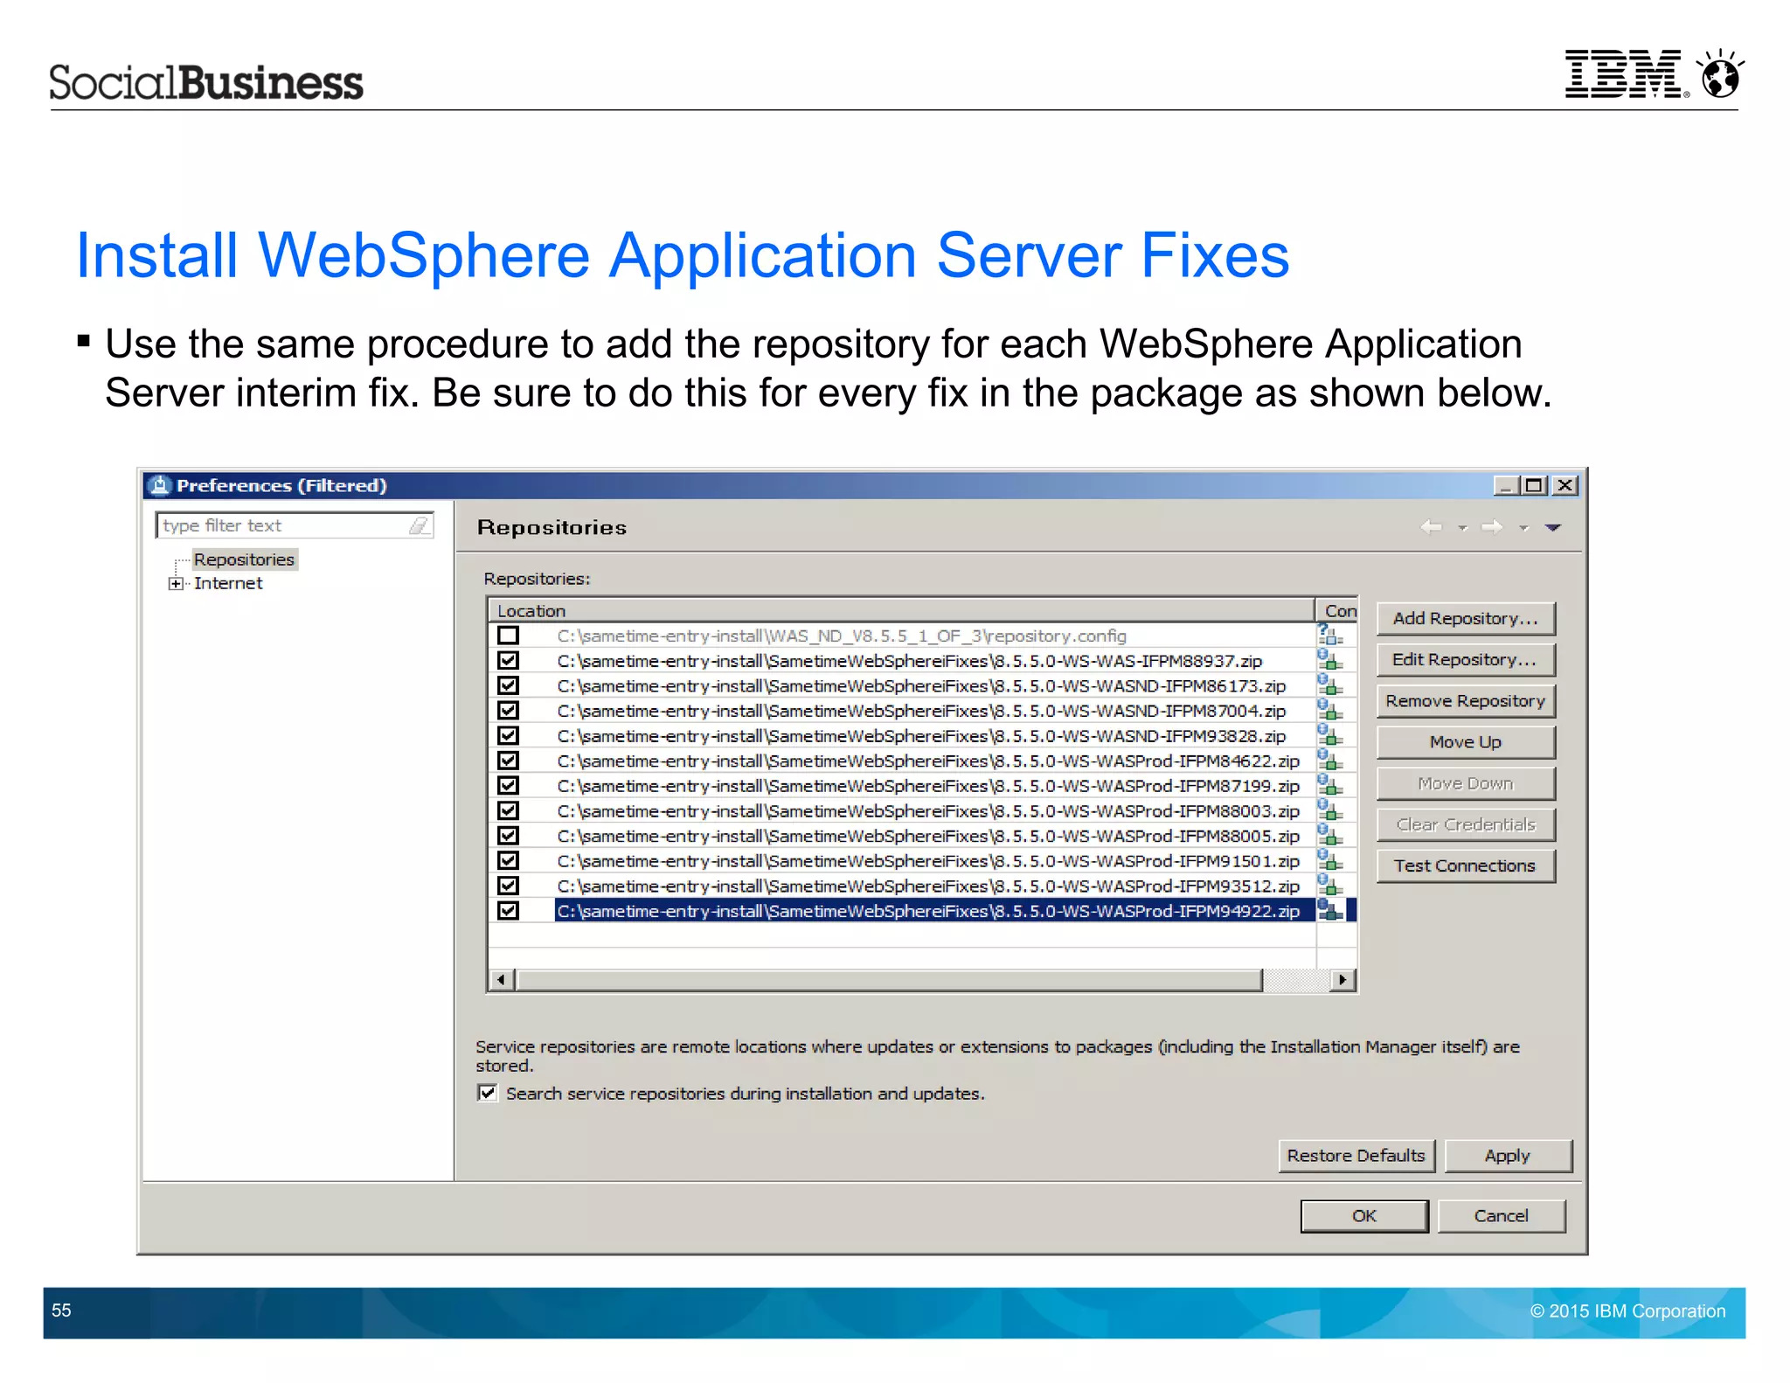The height and width of the screenshot is (1383, 1790).
Task: Click the connection icon for IFPM88005.zip row
Action: click(x=1330, y=836)
